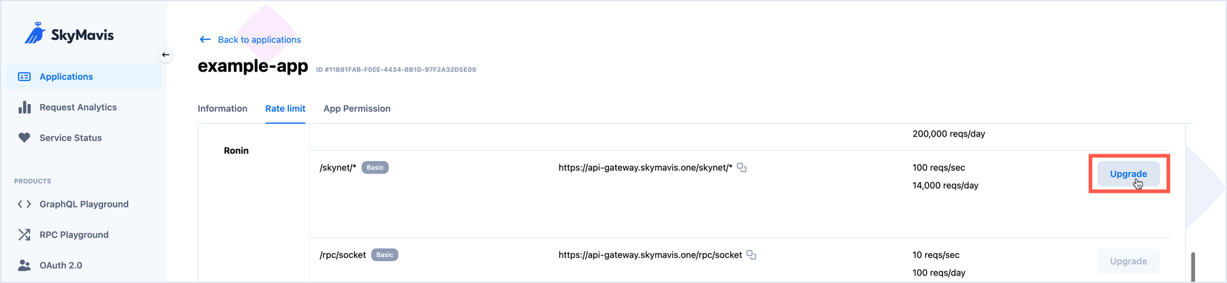Copy the rpc/socket gateway URL
Viewport: 1227px width, 283px height.
pyautogui.click(x=751, y=255)
